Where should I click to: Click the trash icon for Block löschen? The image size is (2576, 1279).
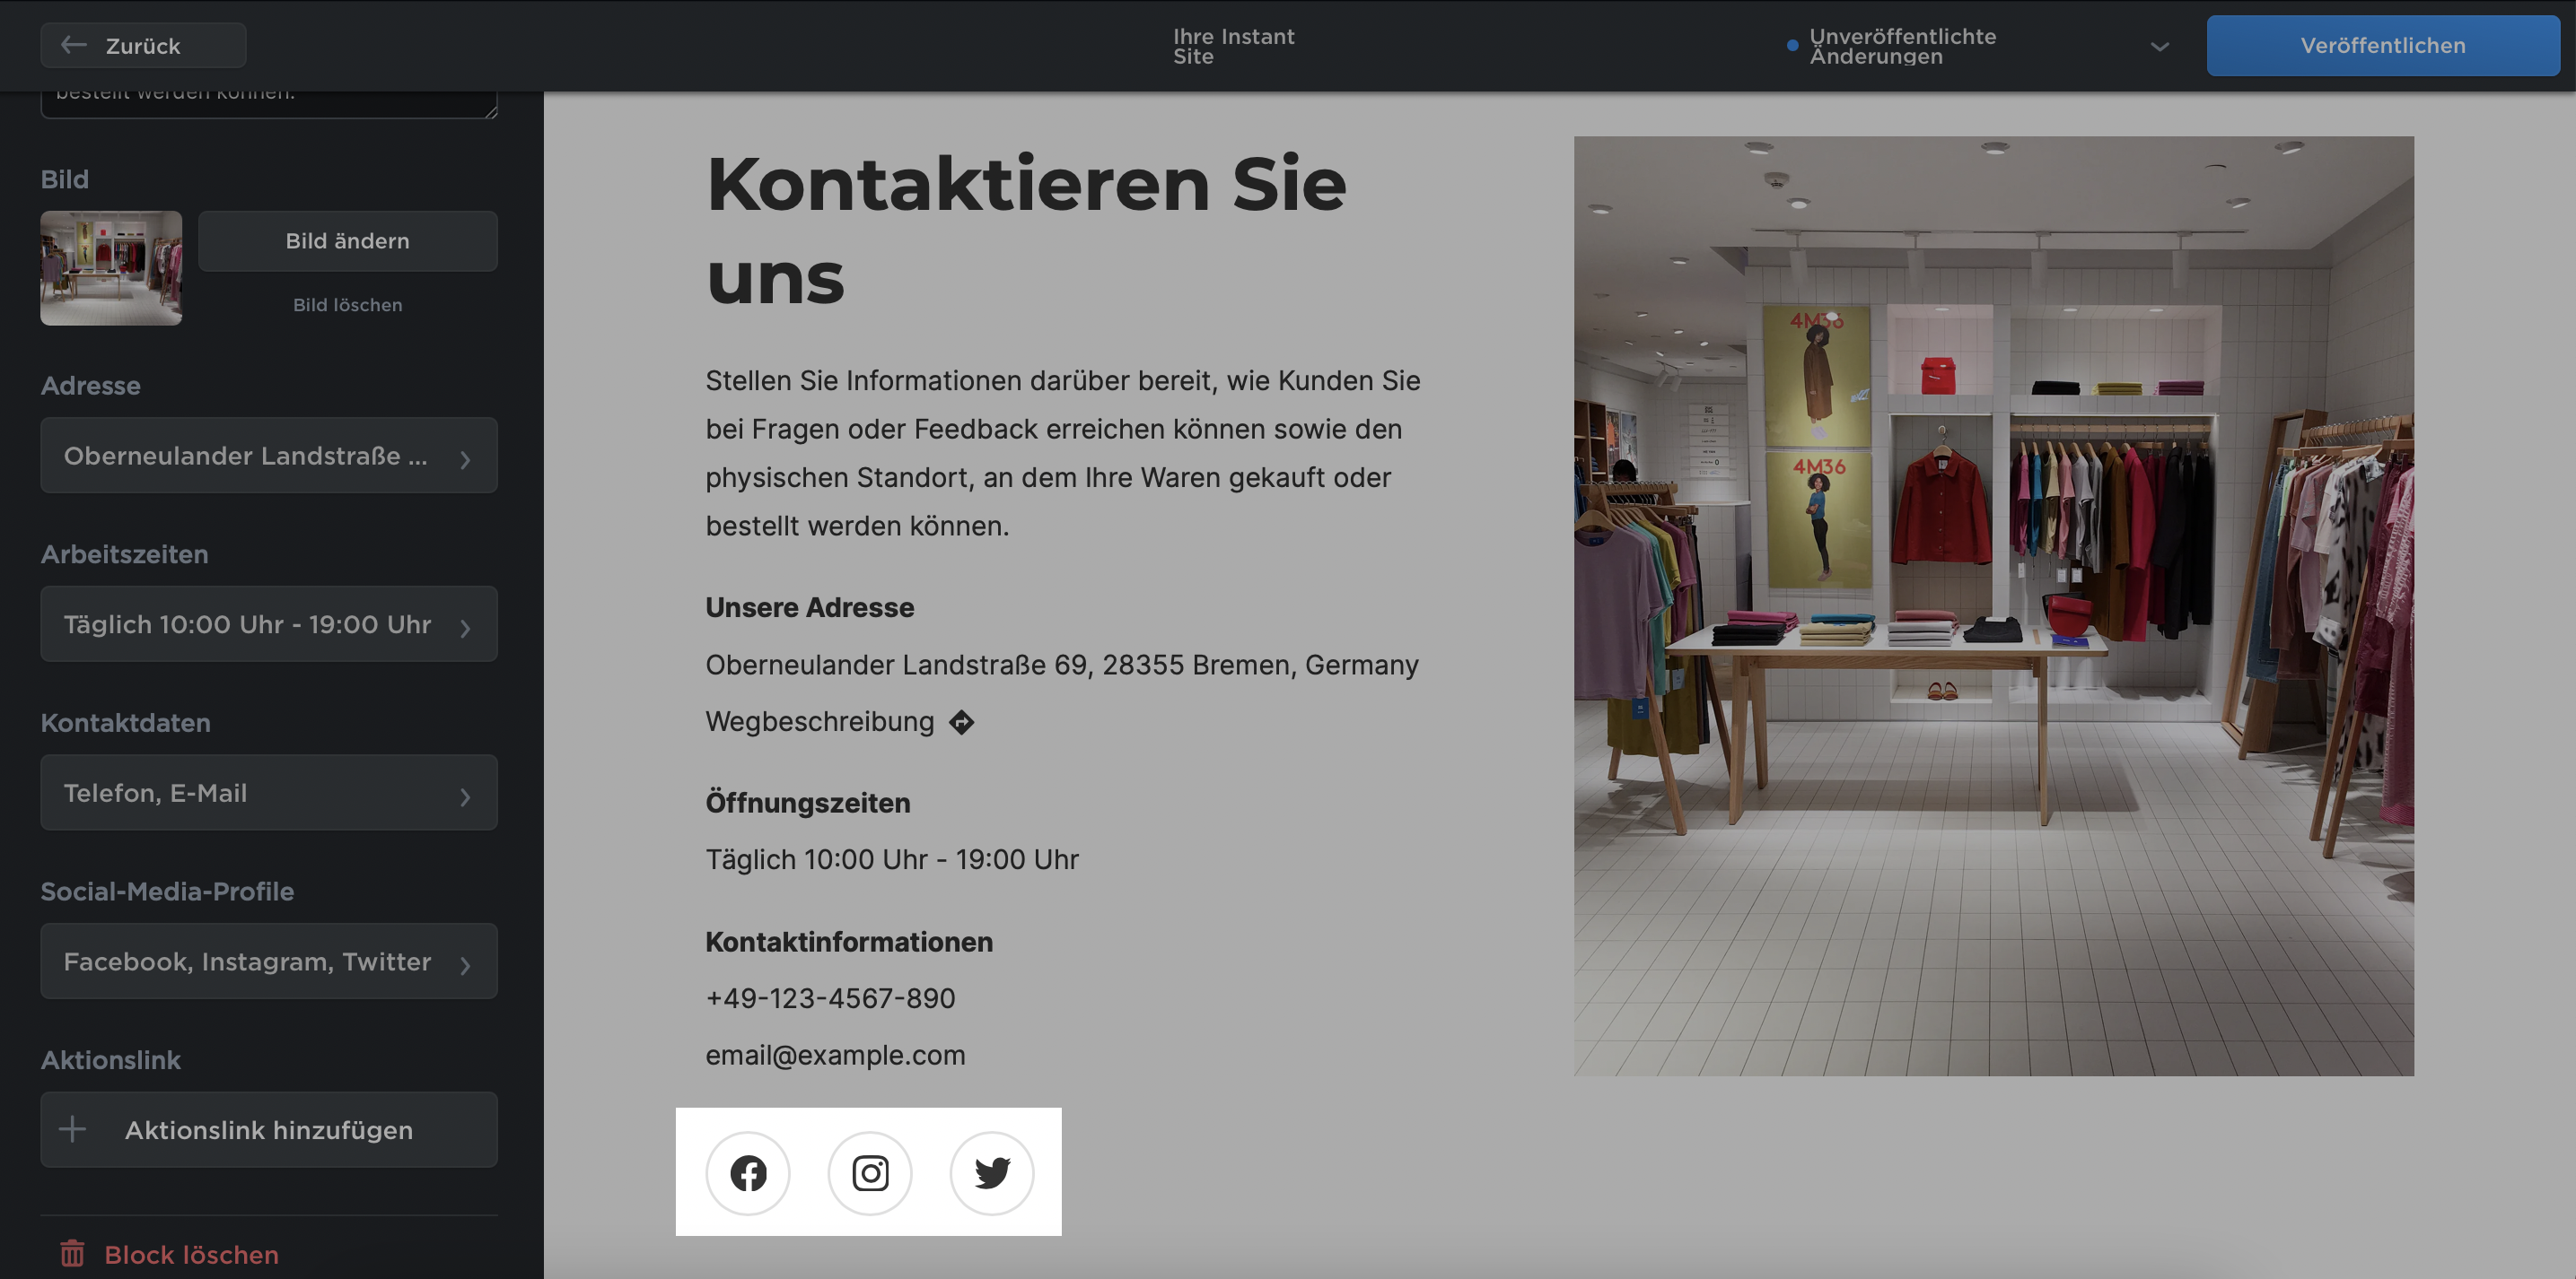click(x=72, y=1253)
